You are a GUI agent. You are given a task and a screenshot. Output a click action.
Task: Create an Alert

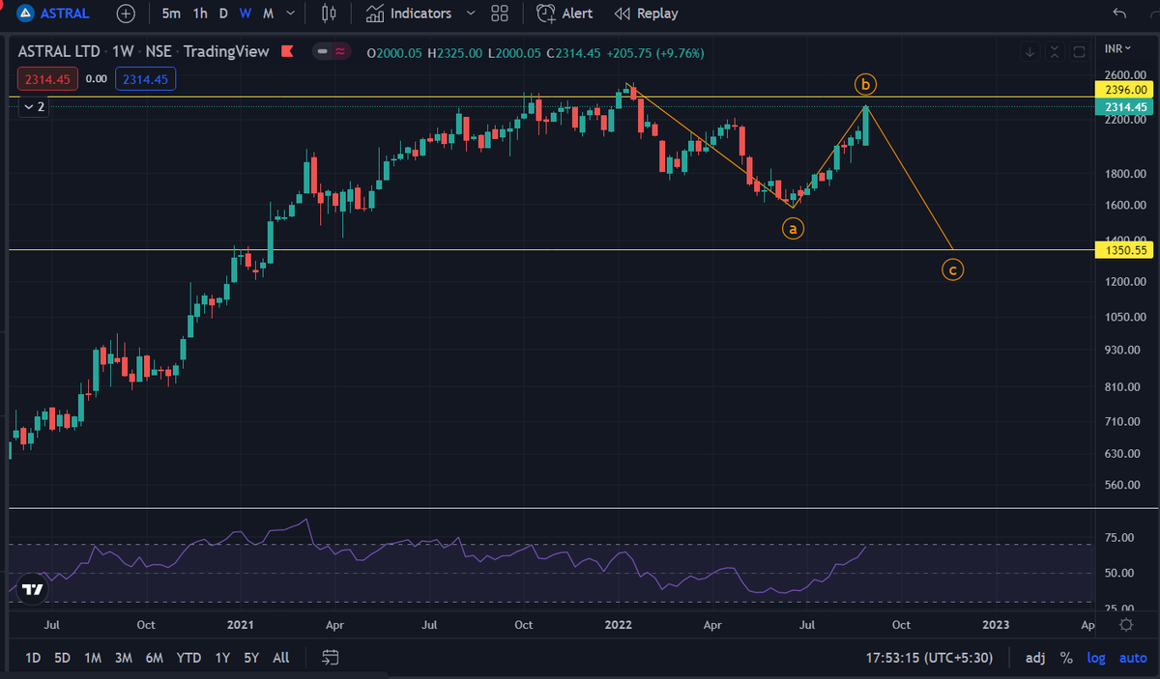565,14
